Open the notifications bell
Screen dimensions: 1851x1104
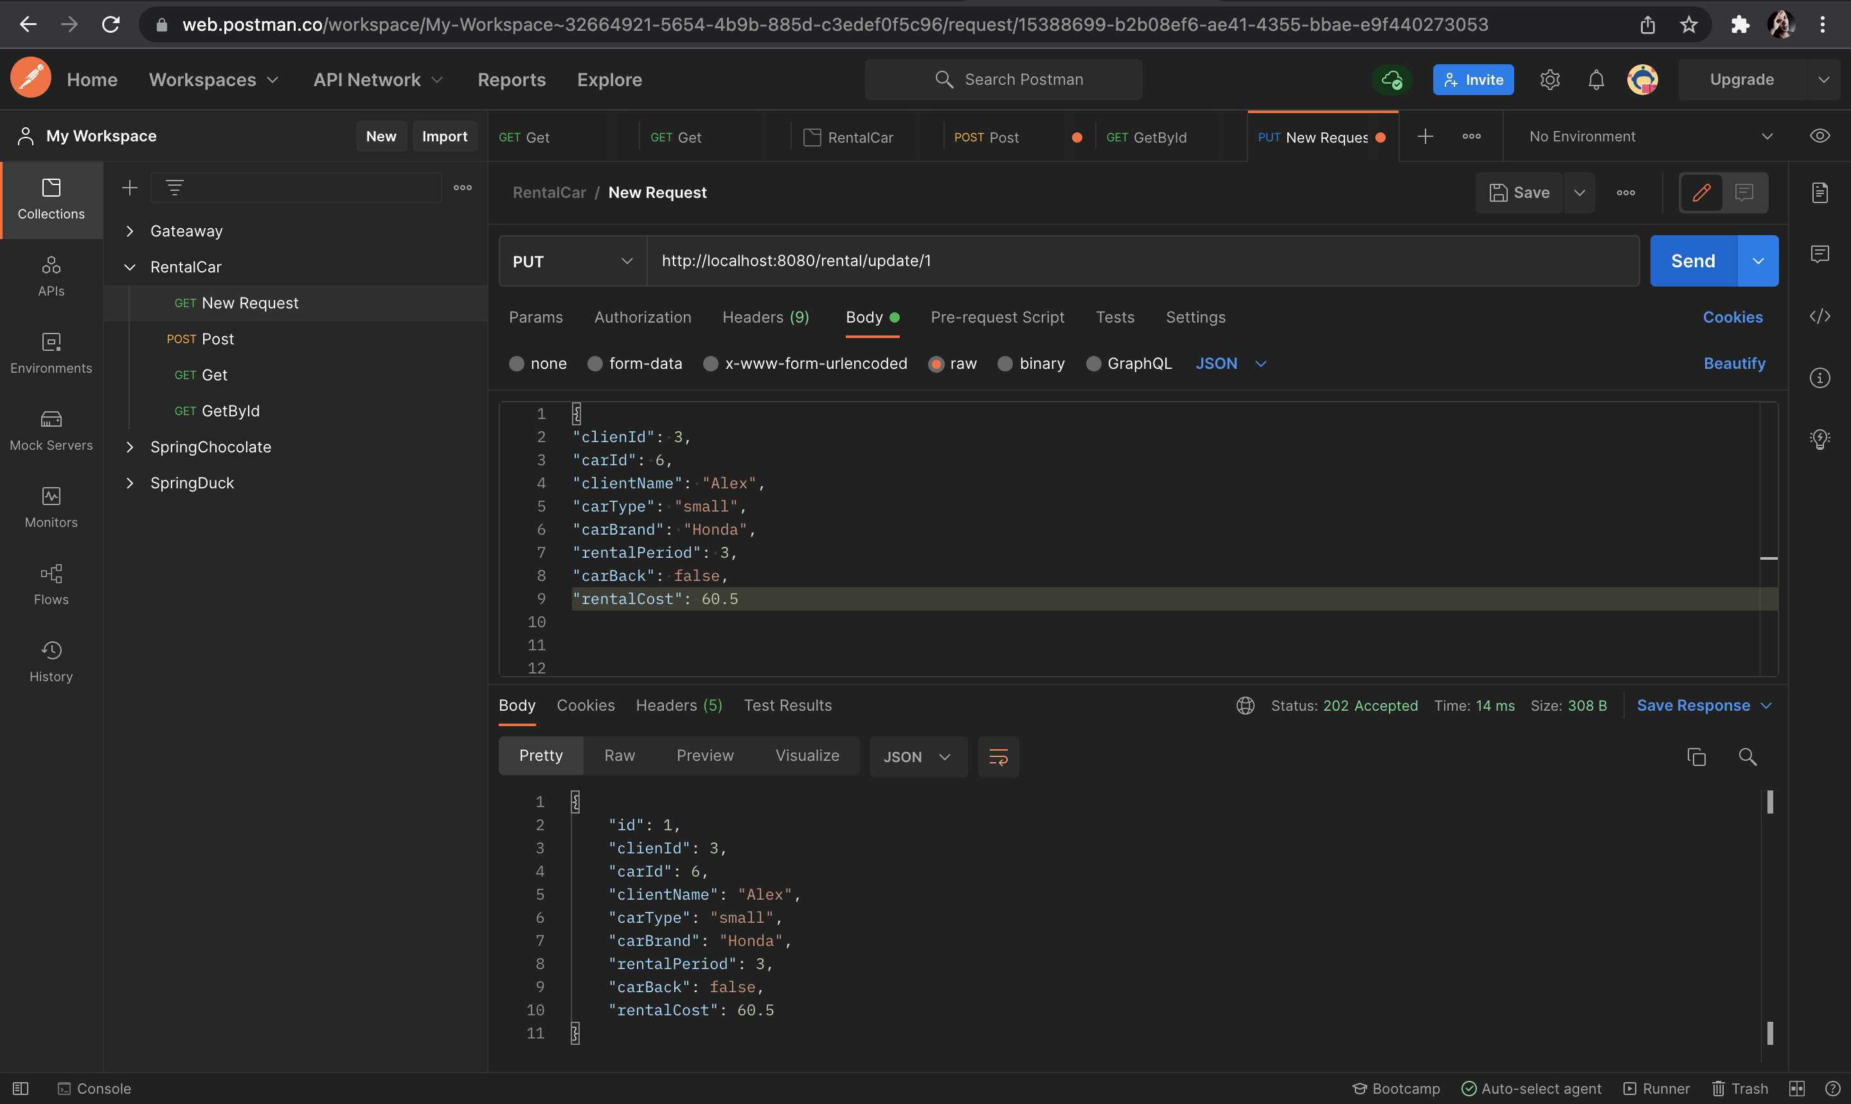1596,80
